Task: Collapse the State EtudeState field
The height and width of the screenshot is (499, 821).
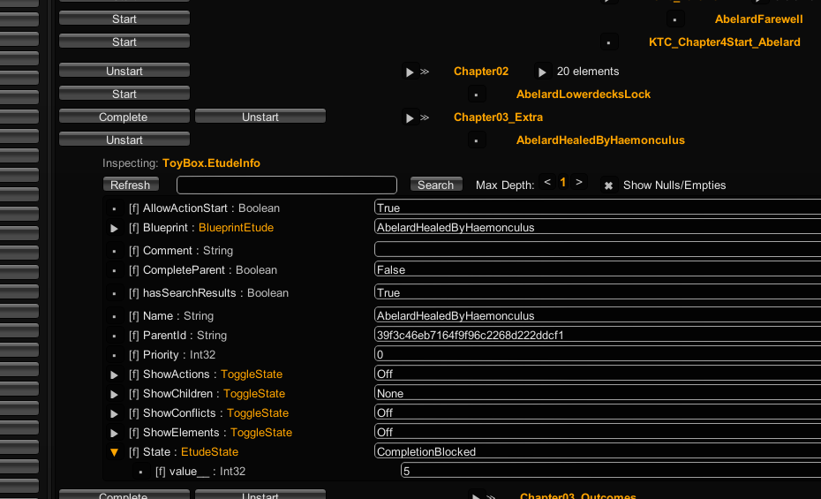Action: tap(114, 452)
